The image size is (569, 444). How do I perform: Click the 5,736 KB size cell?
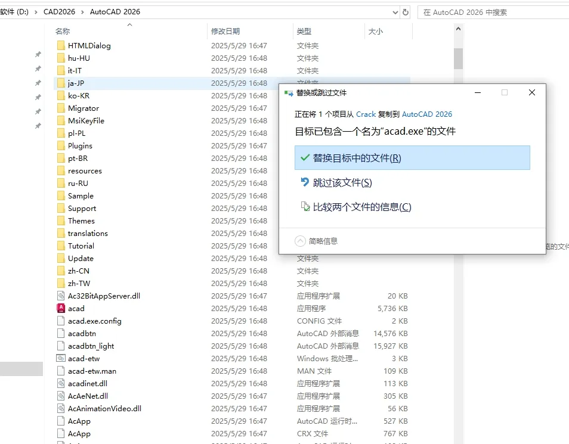coord(392,308)
